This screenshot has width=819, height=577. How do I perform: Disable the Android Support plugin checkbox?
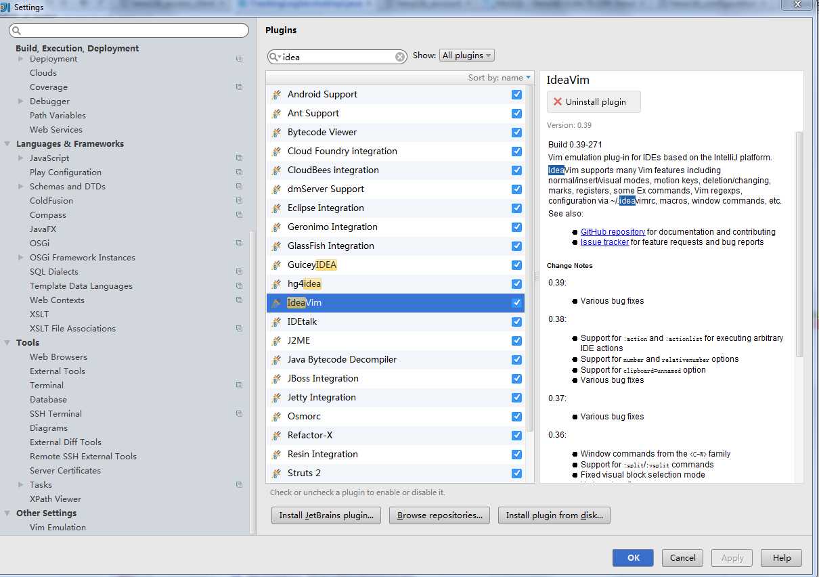pos(517,95)
